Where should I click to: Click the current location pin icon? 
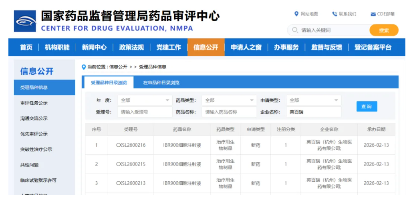pos(84,67)
